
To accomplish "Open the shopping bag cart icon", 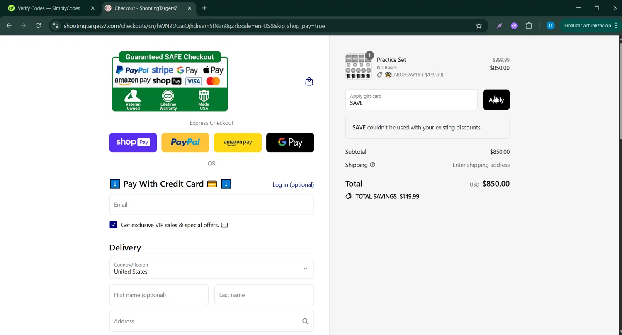I will tap(309, 81).
